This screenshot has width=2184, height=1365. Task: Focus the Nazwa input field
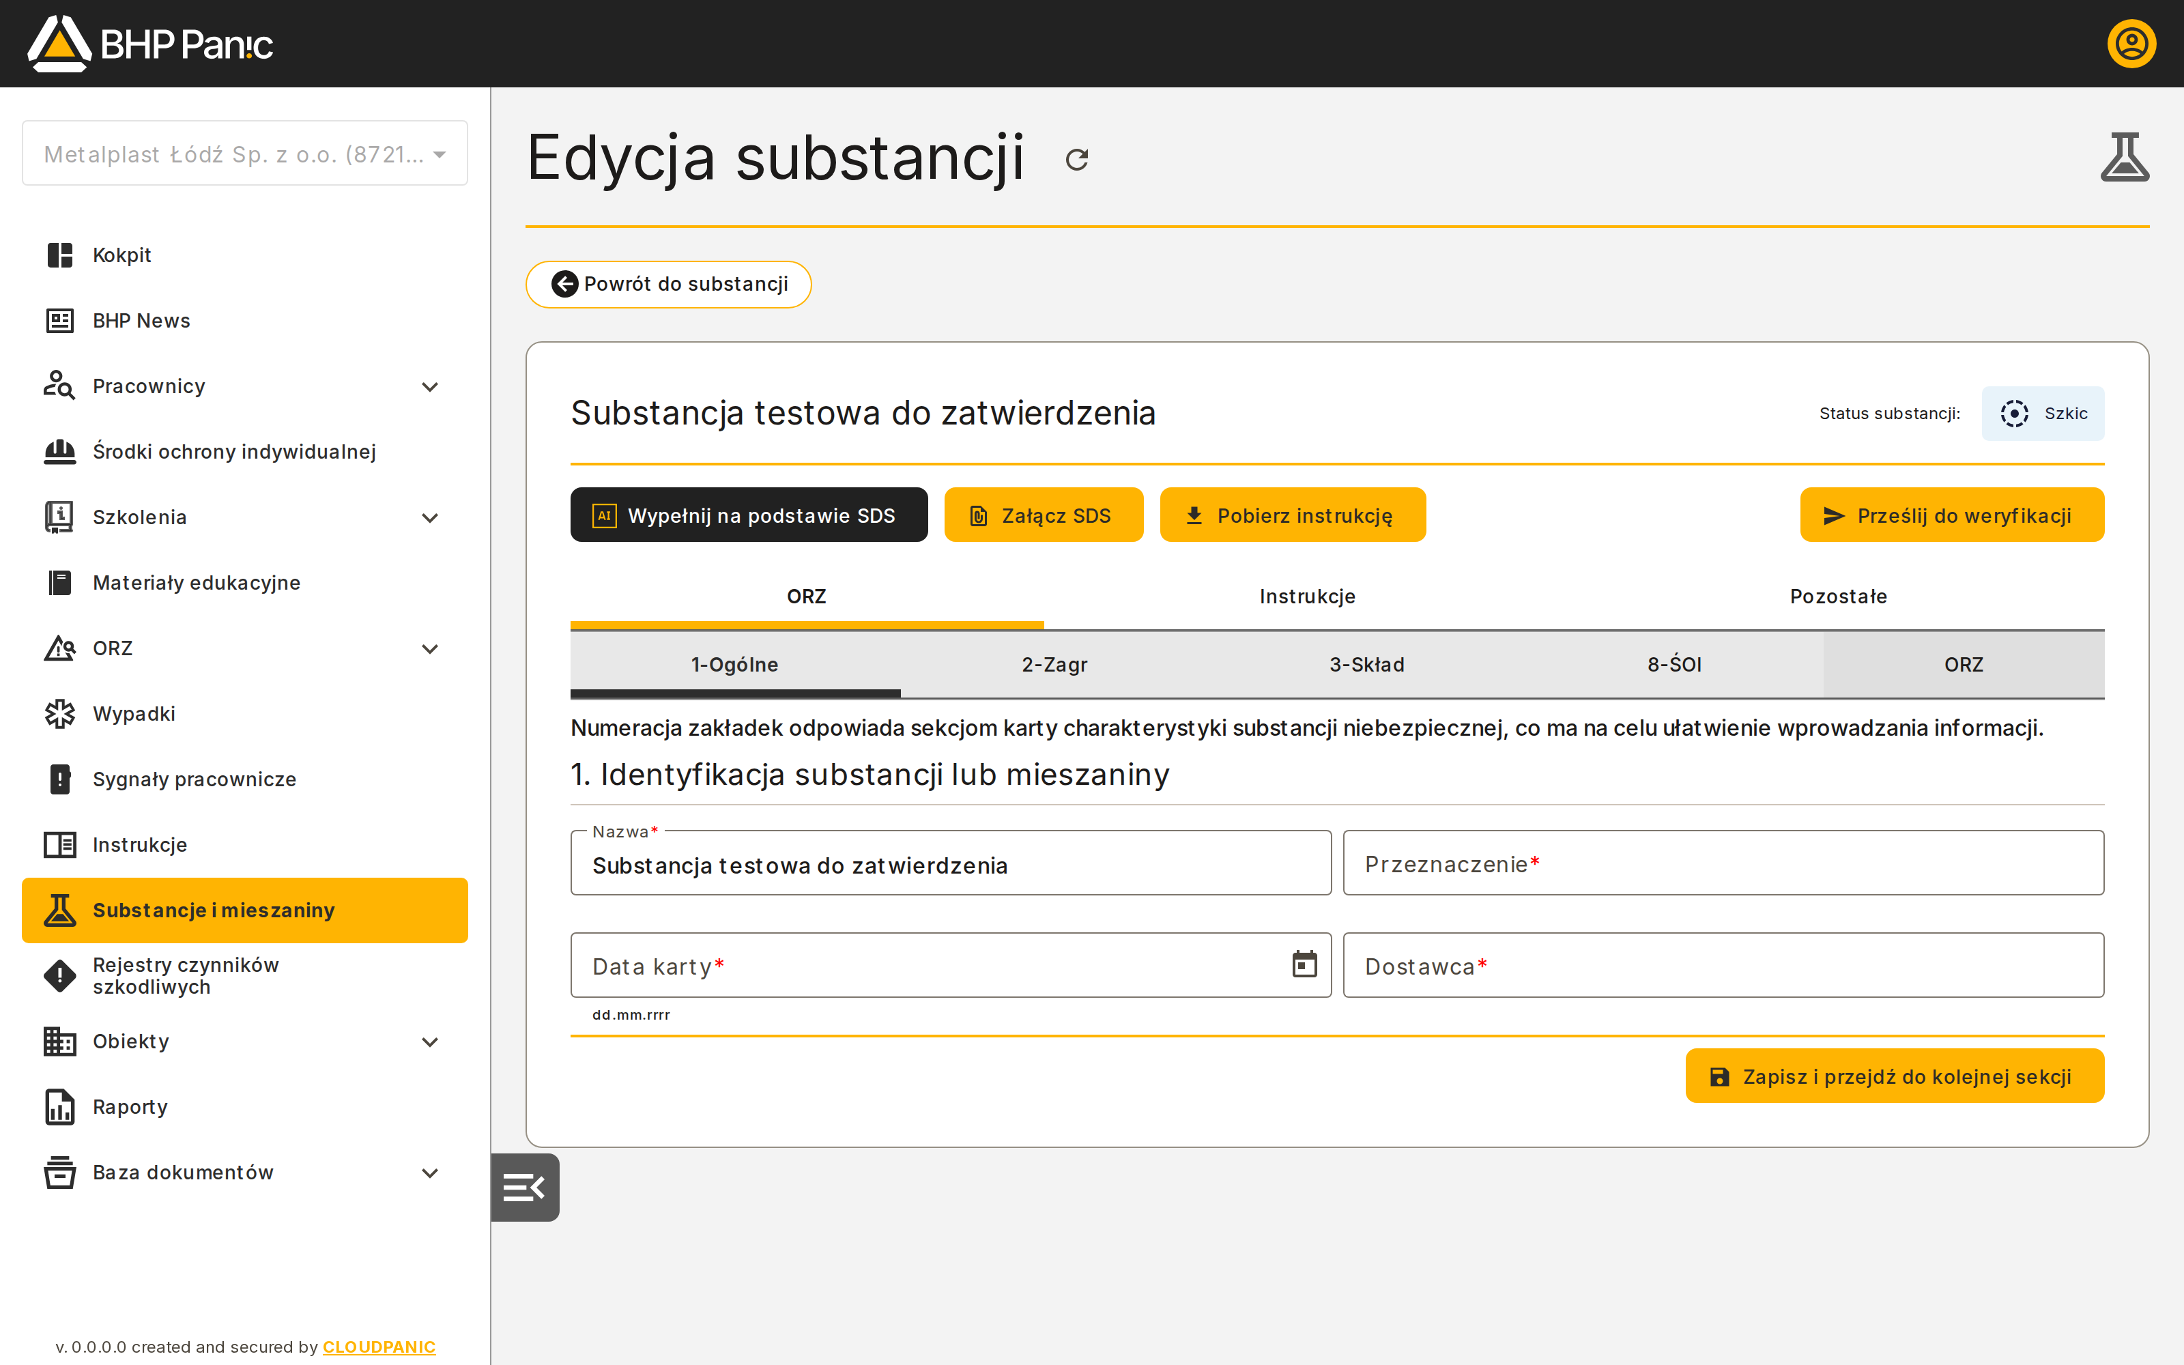pyautogui.click(x=950, y=864)
